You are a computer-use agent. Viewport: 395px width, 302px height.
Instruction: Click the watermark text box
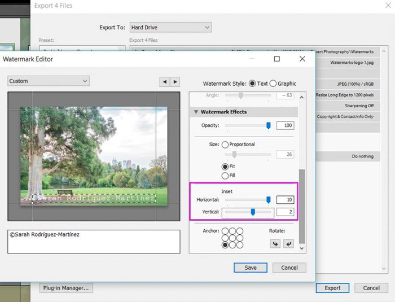[94, 242]
